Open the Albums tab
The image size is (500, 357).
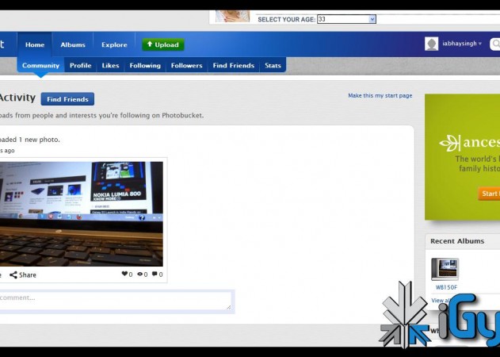click(x=73, y=44)
